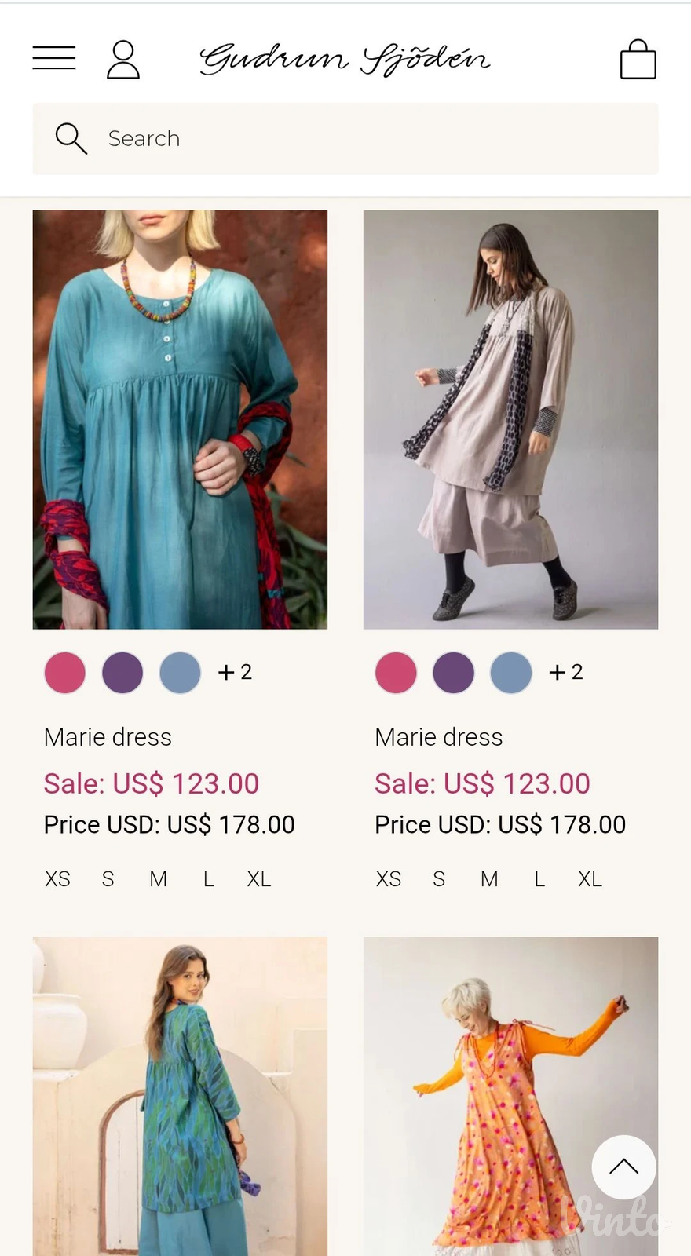Open the teal Marie dress photo

(180, 419)
